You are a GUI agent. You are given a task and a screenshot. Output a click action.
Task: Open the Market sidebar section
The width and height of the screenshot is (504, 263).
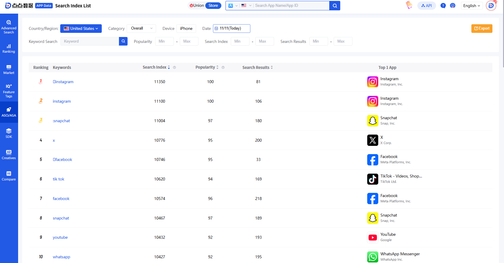pos(9,70)
